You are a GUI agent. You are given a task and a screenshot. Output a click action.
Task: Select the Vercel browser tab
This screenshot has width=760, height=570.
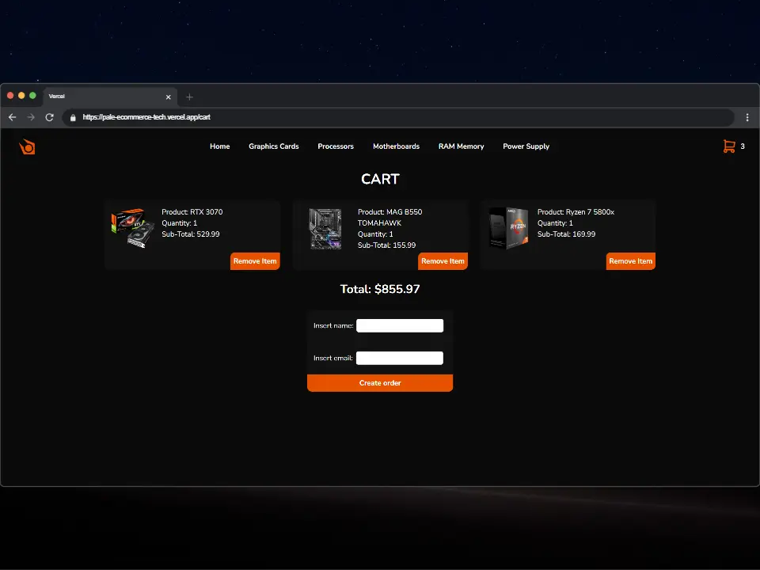tap(111, 97)
